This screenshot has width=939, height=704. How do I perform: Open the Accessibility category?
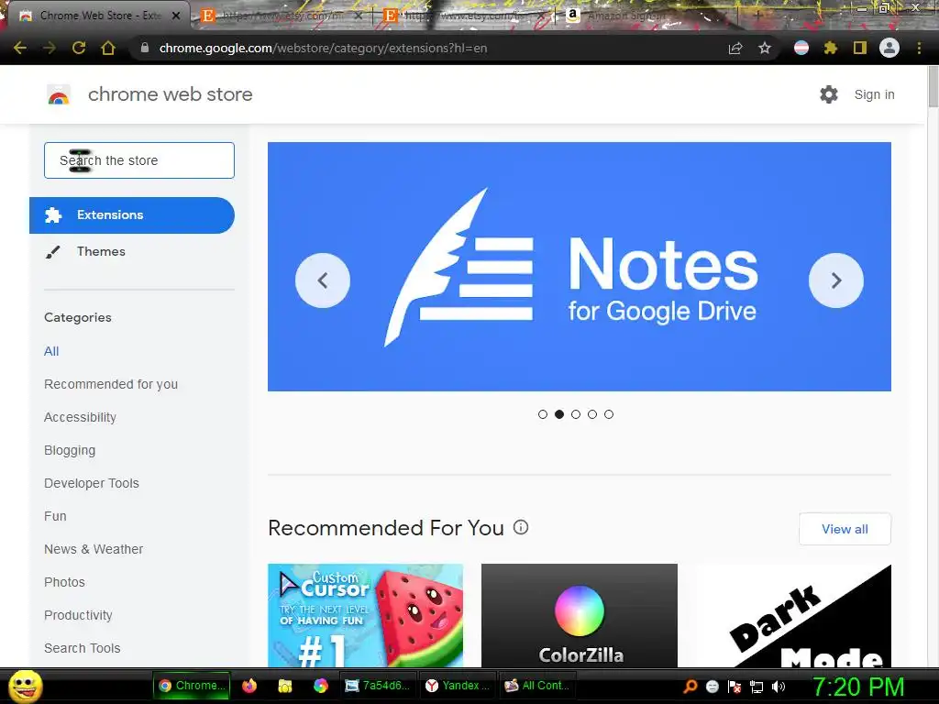(81, 417)
